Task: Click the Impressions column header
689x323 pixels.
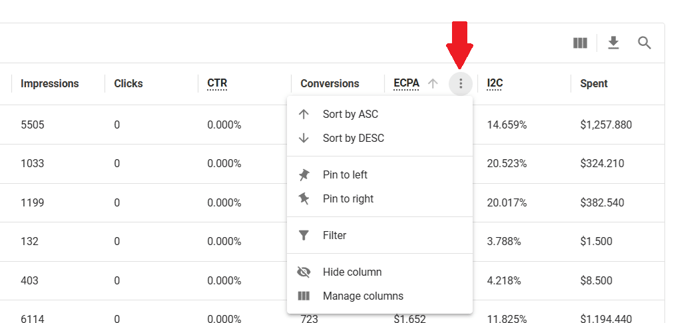Action: tap(50, 84)
